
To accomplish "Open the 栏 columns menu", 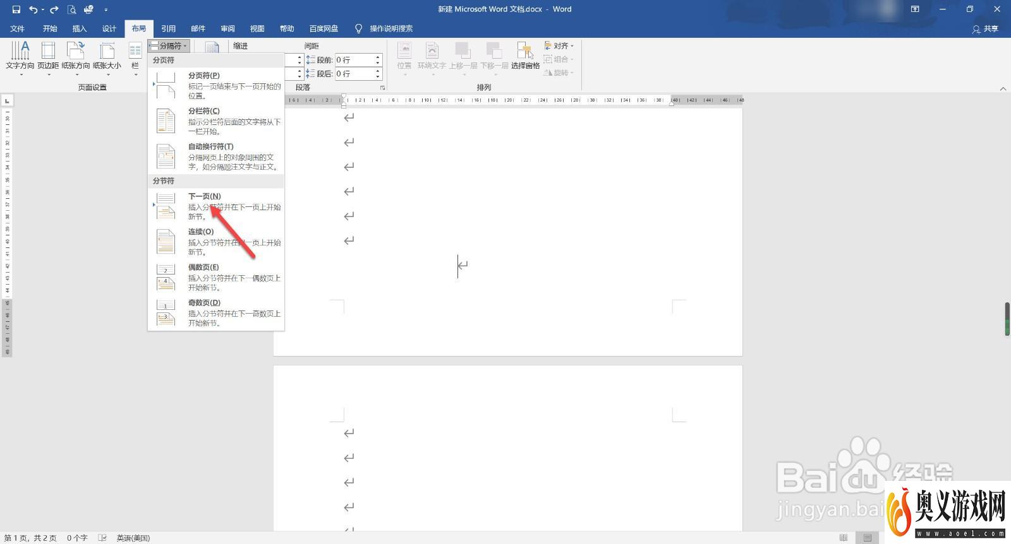I will point(135,58).
